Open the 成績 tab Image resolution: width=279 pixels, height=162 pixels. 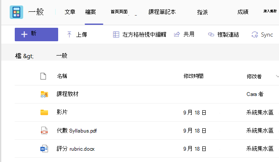tap(243, 12)
